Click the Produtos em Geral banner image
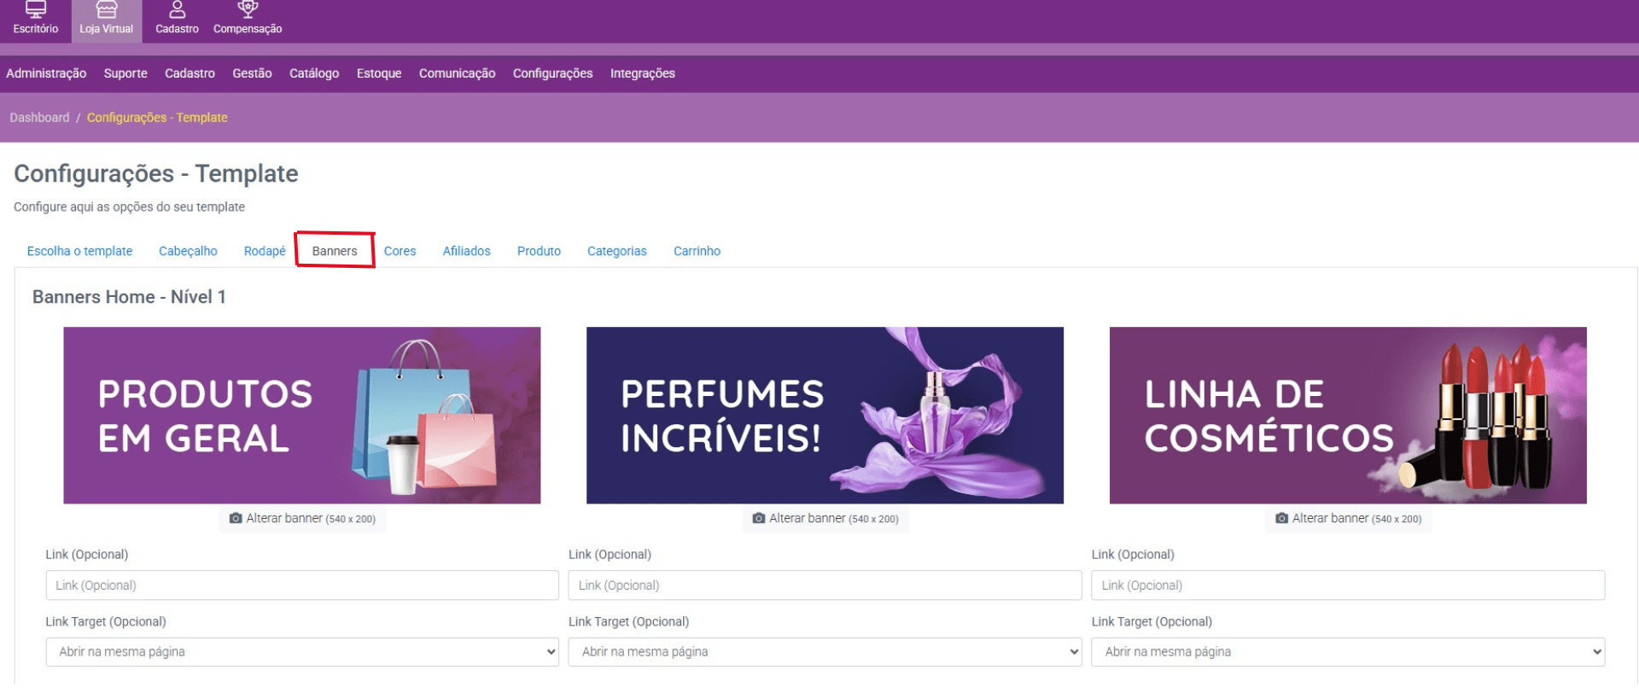Image resolution: width=1639 pixels, height=693 pixels. (302, 416)
